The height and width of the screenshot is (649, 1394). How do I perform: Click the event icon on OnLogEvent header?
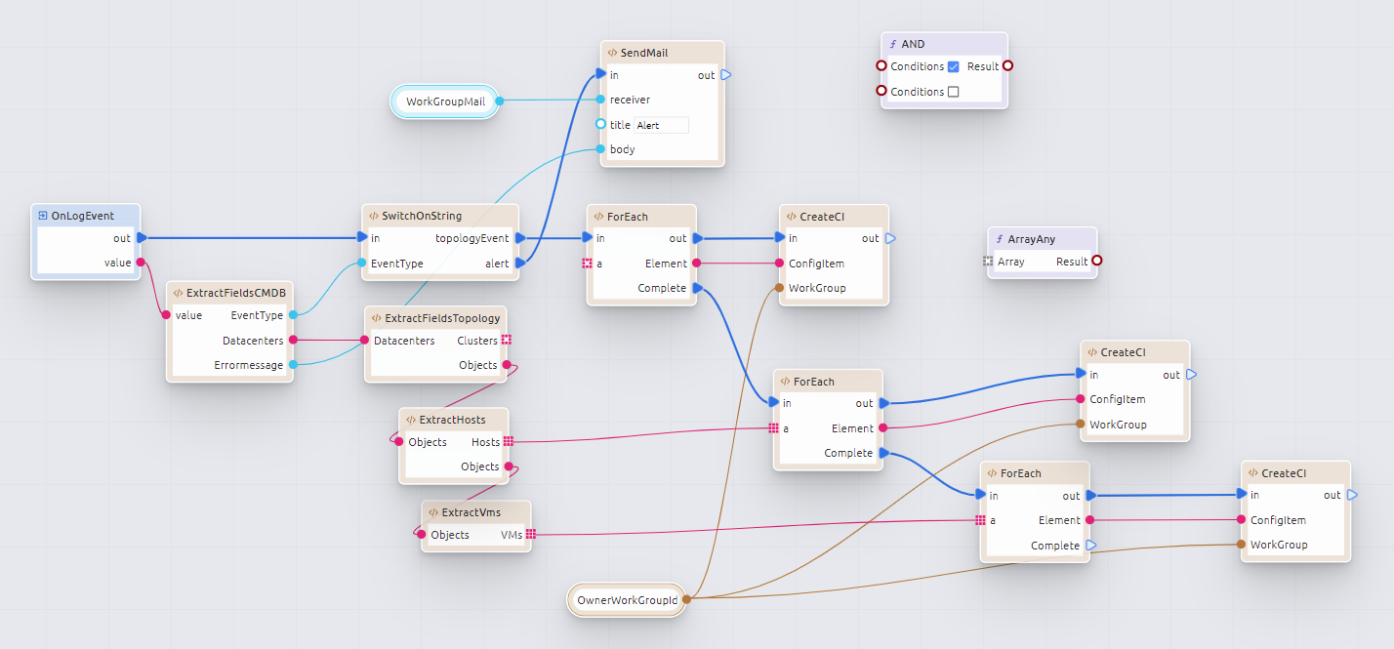pyautogui.click(x=43, y=216)
